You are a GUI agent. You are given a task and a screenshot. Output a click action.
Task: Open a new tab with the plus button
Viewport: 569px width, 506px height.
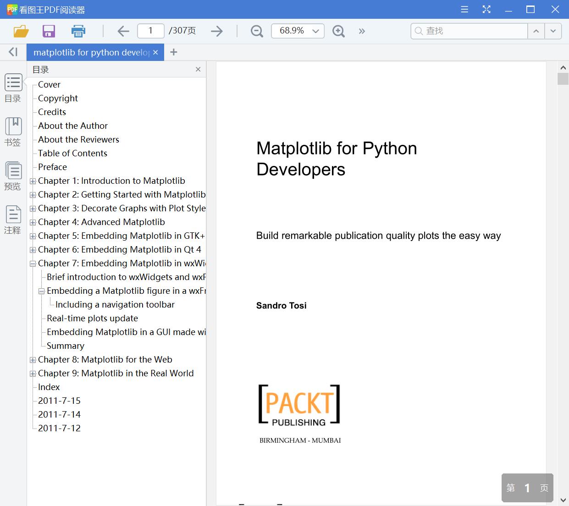pos(173,52)
